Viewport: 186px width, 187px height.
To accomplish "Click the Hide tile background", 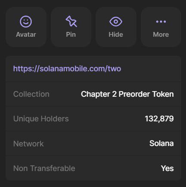I will click(x=116, y=27).
